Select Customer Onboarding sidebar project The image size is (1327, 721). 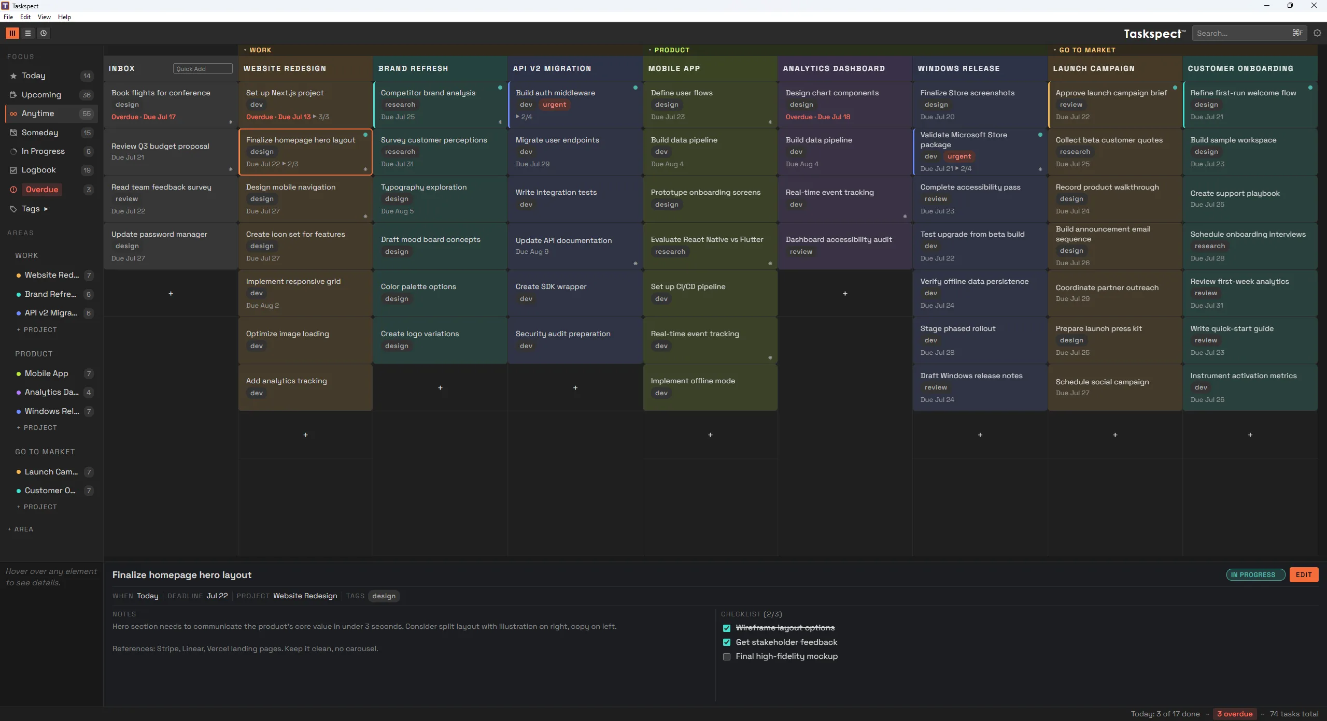[54, 491]
